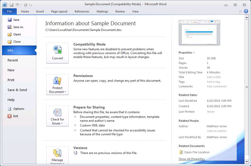Expand the Properties dropdown
Viewport: 251px width, 166px height.
(x=187, y=53)
